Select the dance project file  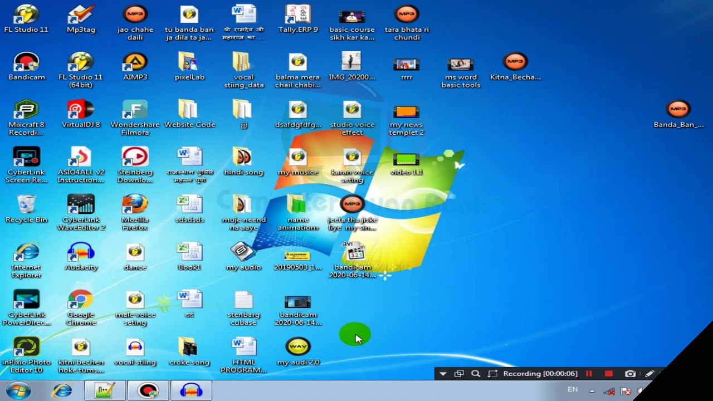pos(135,257)
